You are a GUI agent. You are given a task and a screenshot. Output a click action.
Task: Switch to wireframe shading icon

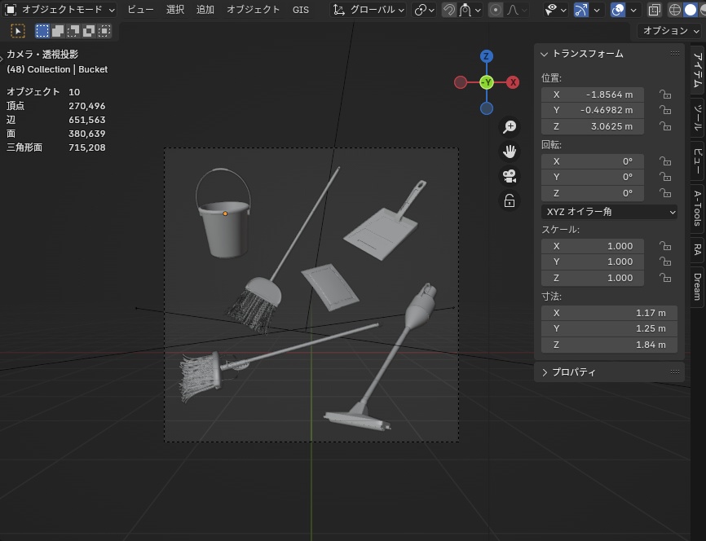[x=674, y=10]
